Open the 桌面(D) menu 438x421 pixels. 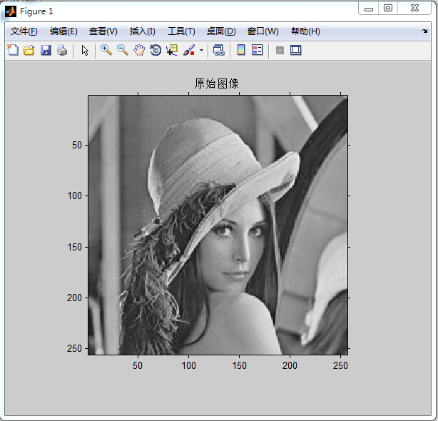[221, 31]
